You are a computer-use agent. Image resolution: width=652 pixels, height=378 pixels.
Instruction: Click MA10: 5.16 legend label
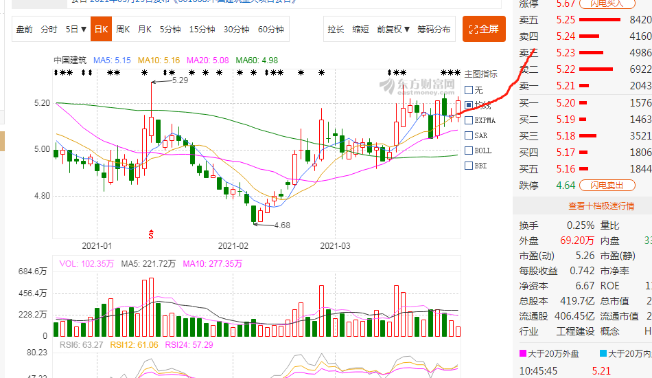tap(159, 60)
